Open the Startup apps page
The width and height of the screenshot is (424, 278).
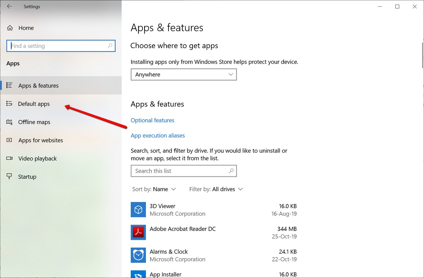point(27,177)
